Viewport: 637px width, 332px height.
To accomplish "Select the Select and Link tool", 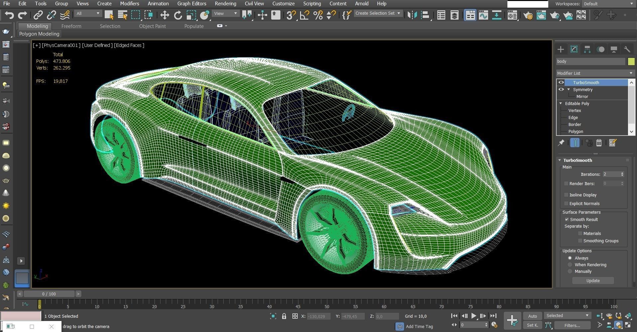I will pos(38,15).
